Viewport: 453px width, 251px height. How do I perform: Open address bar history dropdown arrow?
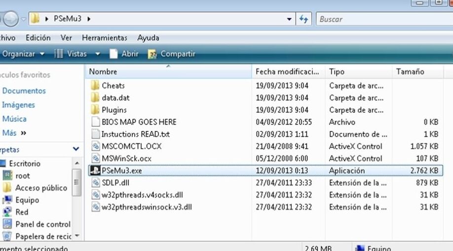point(289,19)
